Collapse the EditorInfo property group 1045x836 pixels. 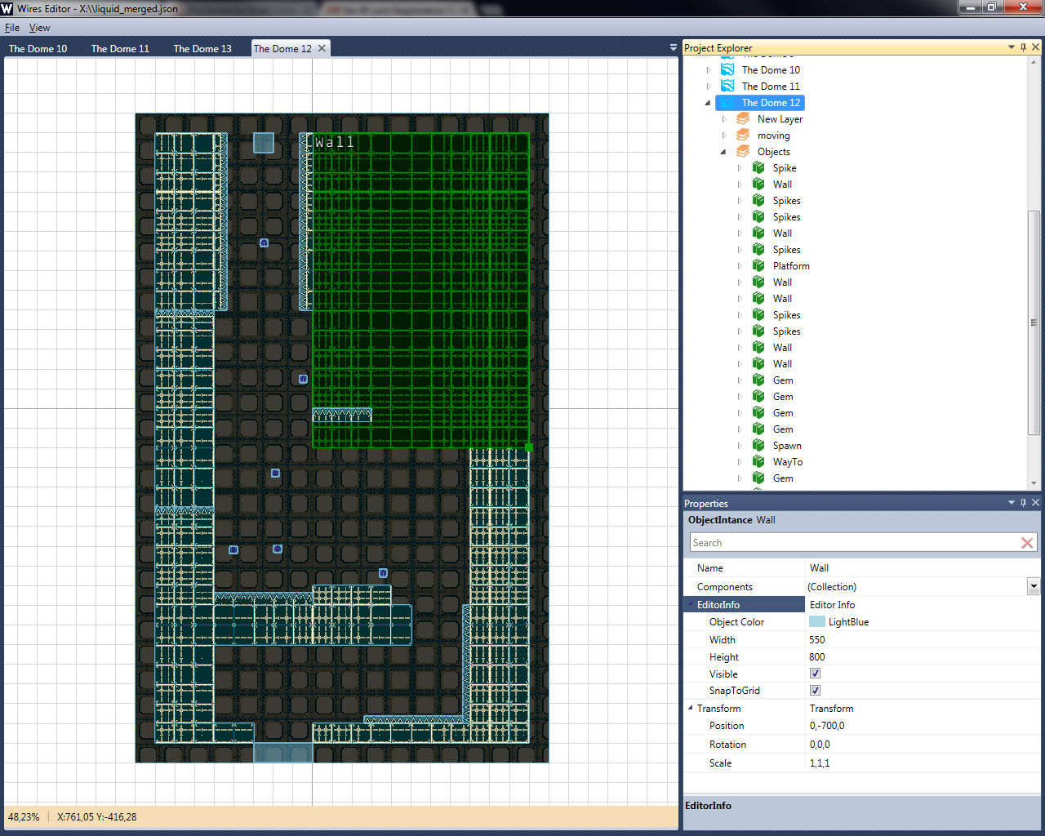pyautogui.click(x=691, y=604)
